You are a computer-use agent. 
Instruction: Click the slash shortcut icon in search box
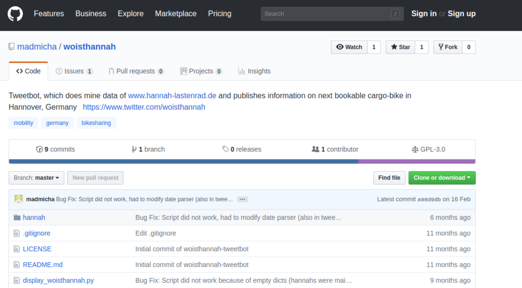pyautogui.click(x=395, y=14)
